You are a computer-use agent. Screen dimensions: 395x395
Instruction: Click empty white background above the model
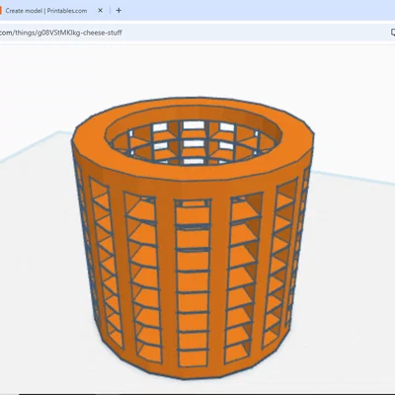pyautogui.click(x=197, y=71)
